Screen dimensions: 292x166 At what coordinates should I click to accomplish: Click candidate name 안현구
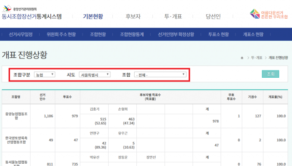(x=94, y=134)
